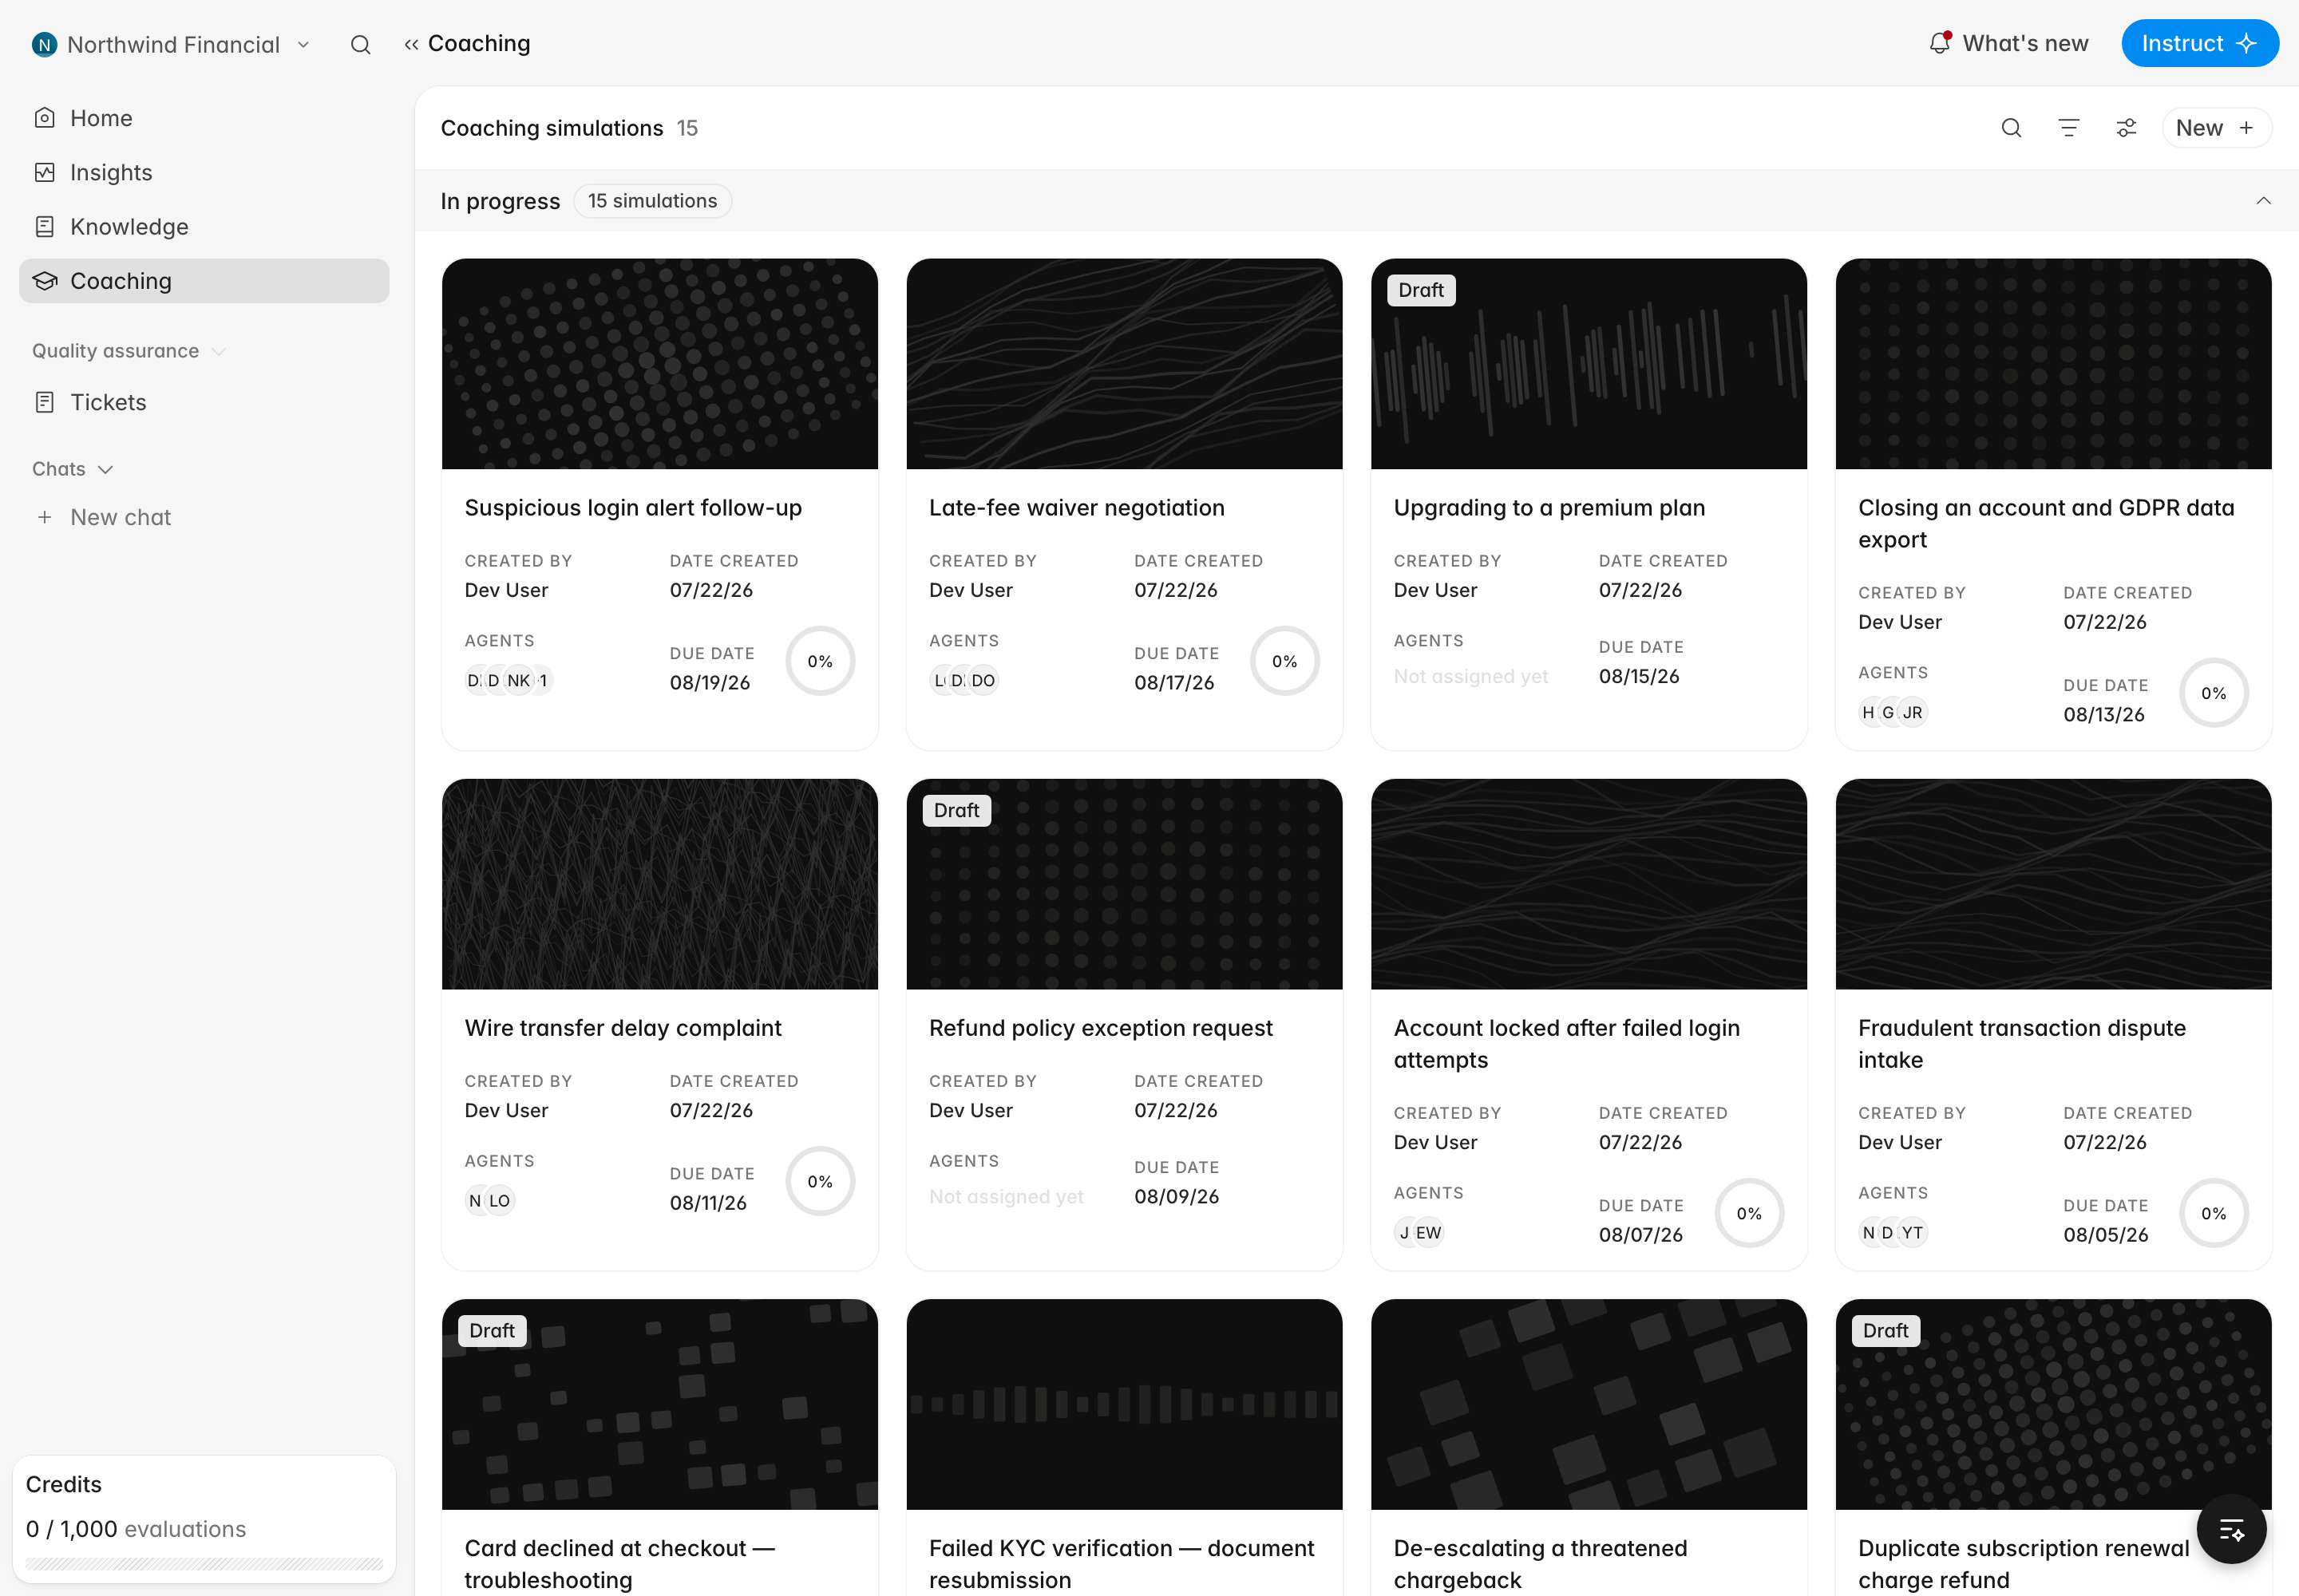Click progress ring on Account locked card
The image size is (2299, 1596).
(1749, 1213)
